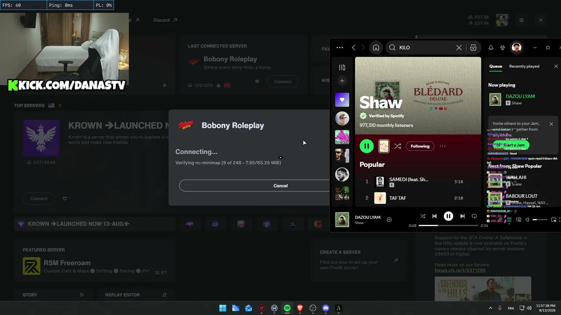The image size is (561, 315).
Task: Open the now playing album cover
Action: [x=342, y=220]
